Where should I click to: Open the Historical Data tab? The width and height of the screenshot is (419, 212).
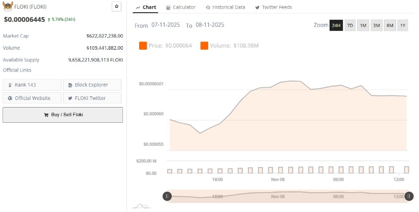(x=225, y=7)
